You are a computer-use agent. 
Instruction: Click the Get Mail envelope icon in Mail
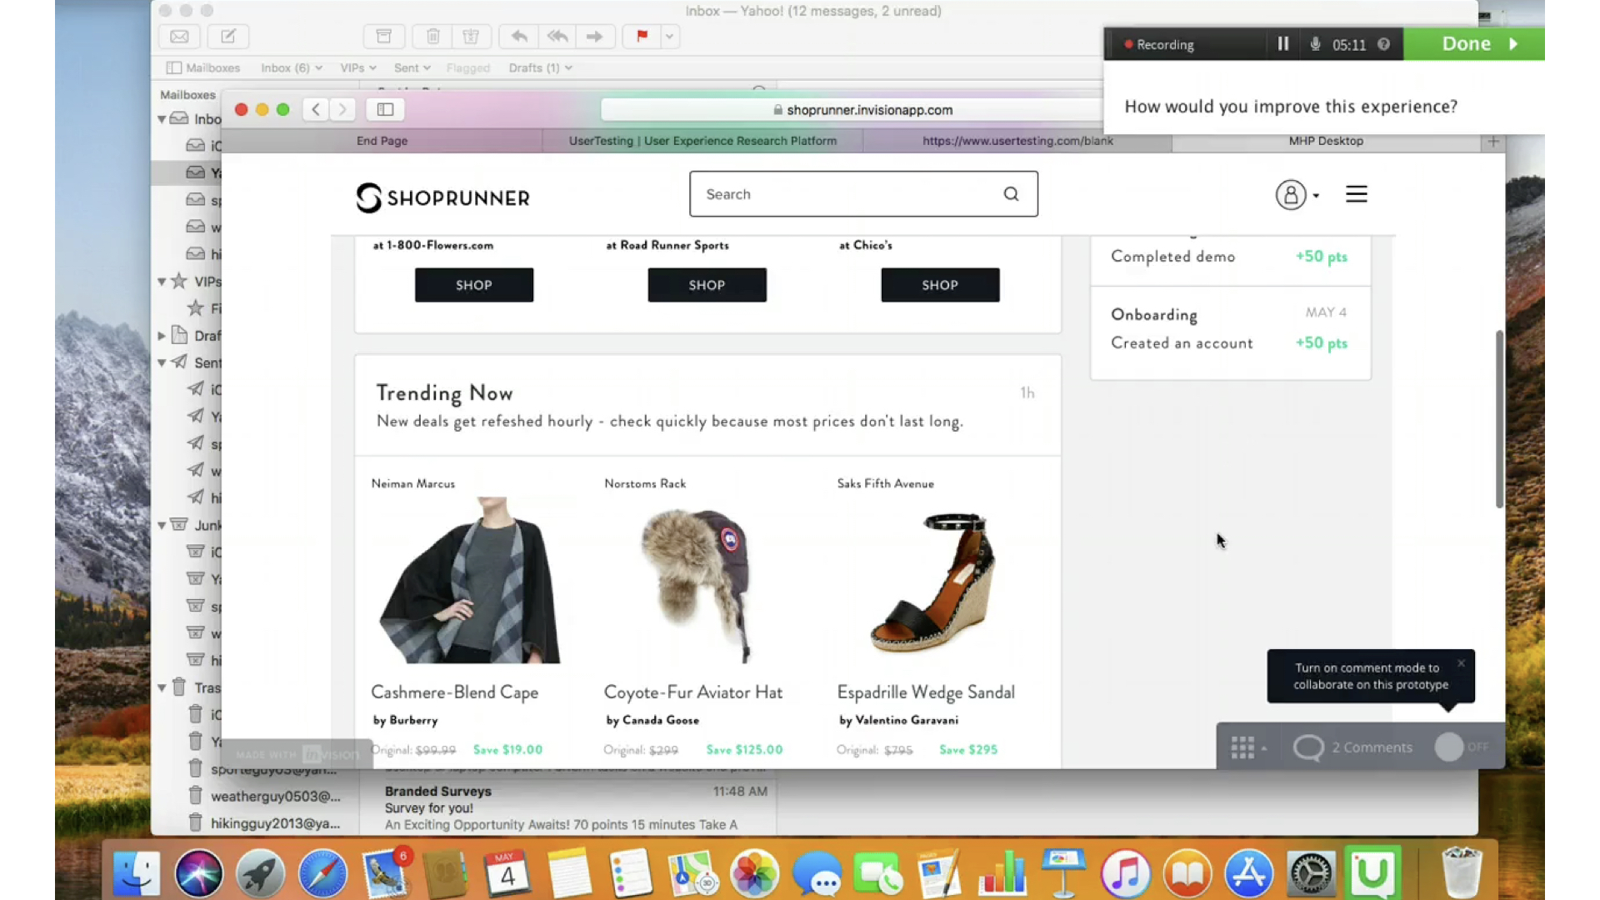(x=179, y=37)
